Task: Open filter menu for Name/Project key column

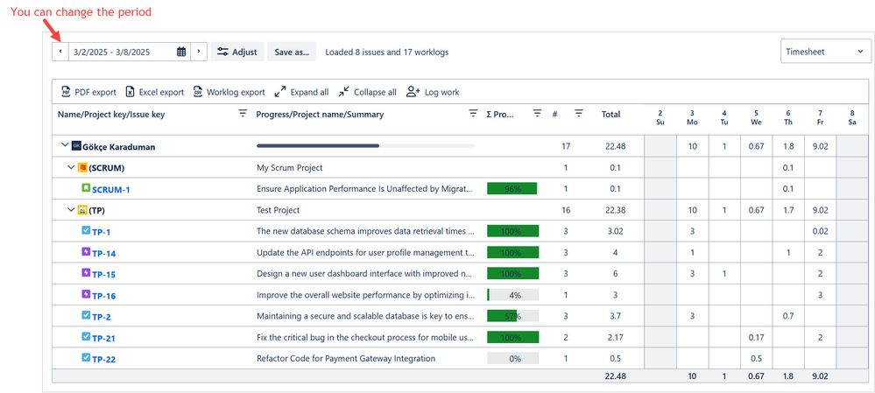Action: click(x=243, y=114)
